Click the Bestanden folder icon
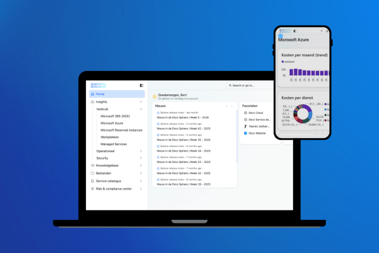Screen dimensions: 379x253 click(92, 174)
